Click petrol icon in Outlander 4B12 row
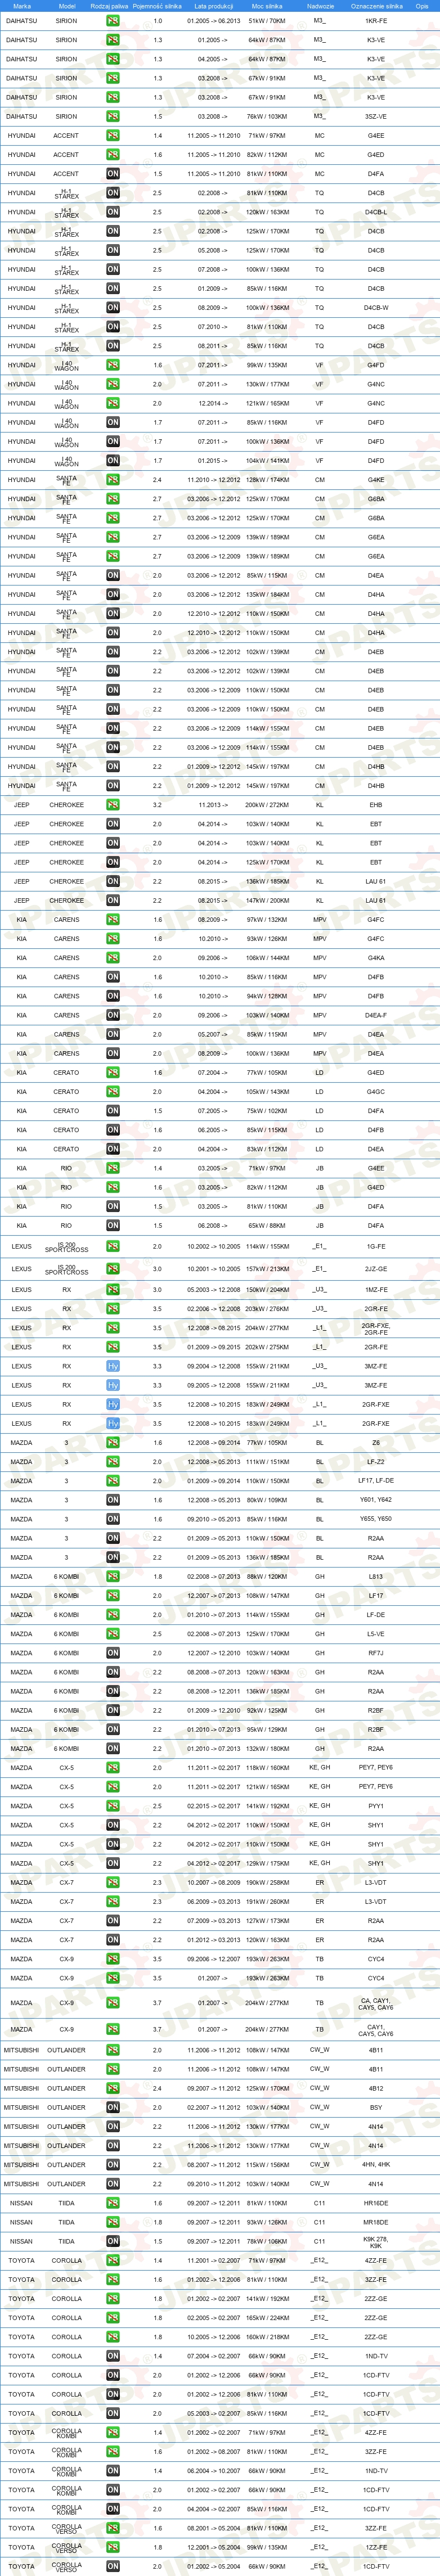 point(113,2088)
